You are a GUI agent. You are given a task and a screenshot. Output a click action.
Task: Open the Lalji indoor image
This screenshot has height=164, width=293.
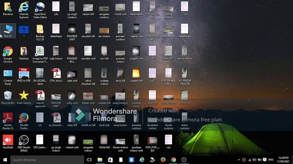56,53
